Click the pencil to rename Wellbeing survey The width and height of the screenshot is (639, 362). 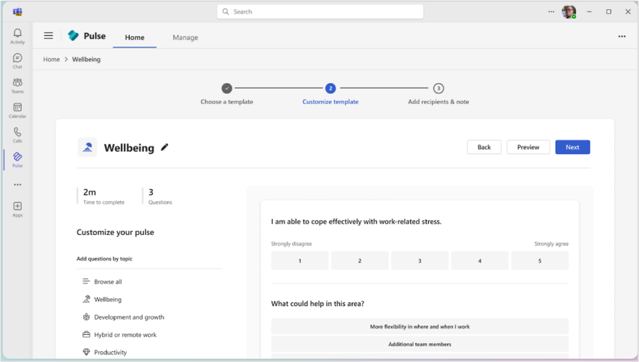[x=164, y=147]
